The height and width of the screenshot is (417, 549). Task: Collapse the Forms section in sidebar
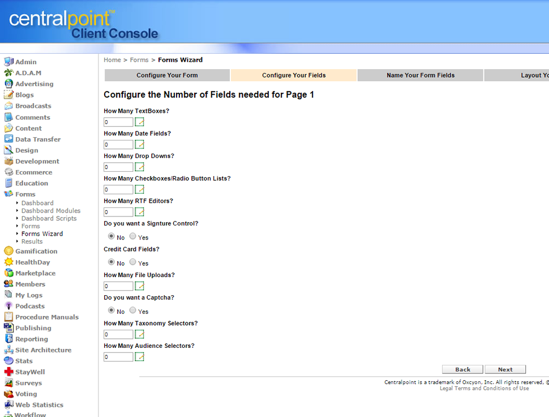pyautogui.click(x=25, y=194)
